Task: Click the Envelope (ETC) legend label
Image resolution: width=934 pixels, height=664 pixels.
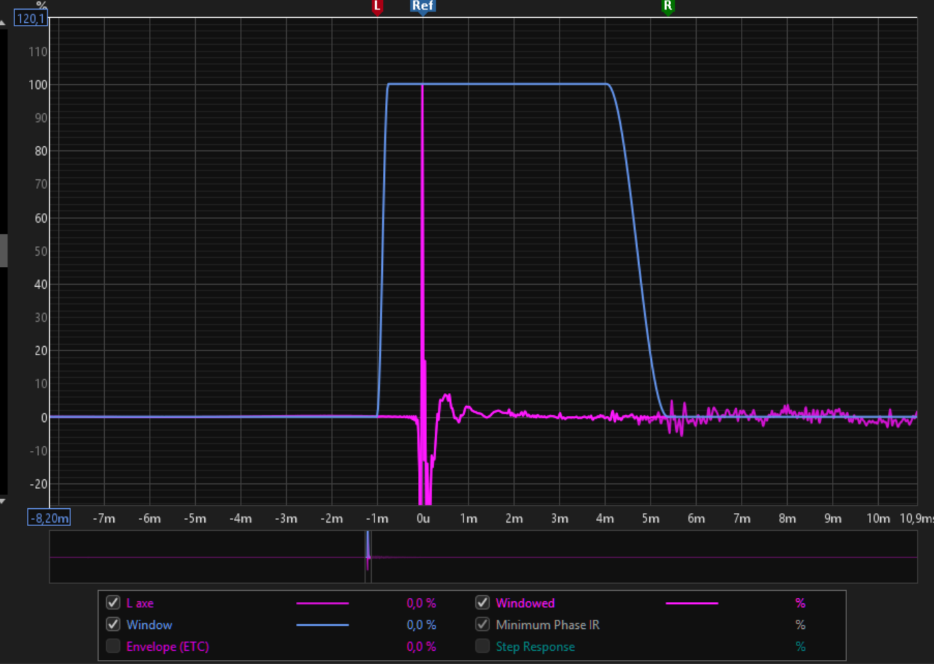Action: 167,647
